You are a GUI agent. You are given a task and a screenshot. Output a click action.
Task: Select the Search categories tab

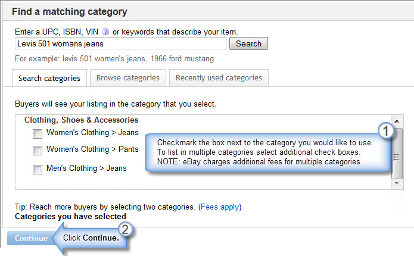[x=49, y=78]
